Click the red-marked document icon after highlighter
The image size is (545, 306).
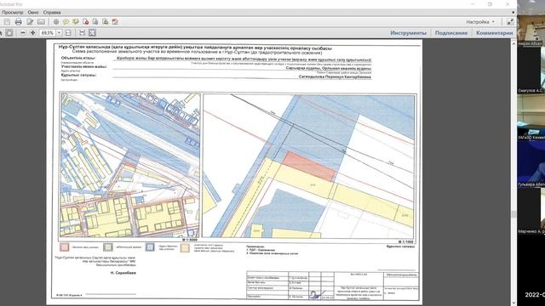(x=85, y=22)
